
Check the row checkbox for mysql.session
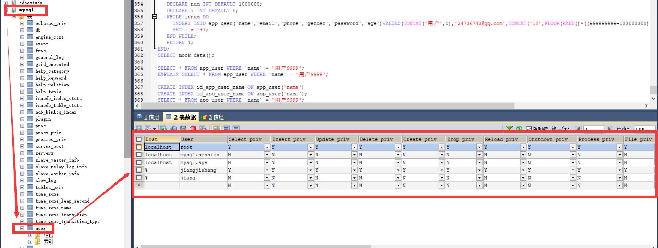(x=139, y=155)
